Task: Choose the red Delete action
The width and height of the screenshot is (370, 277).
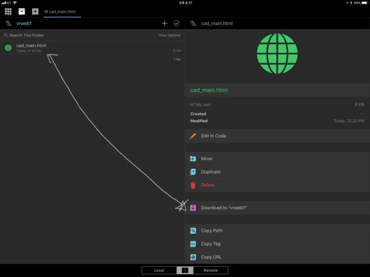Action: coord(277,185)
